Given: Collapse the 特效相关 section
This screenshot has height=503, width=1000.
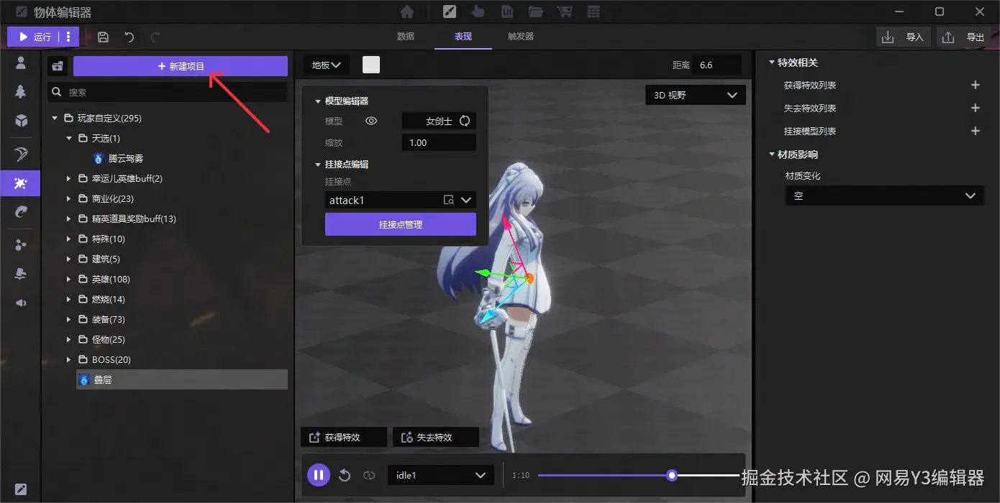Looking at the screenshot, I should (x=772, y=63).
